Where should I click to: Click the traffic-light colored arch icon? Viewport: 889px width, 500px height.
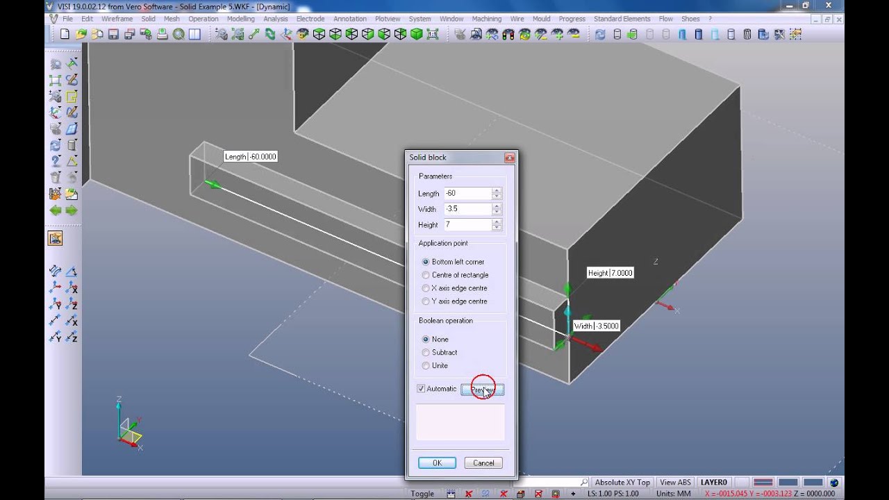click(x=508, y=34)
